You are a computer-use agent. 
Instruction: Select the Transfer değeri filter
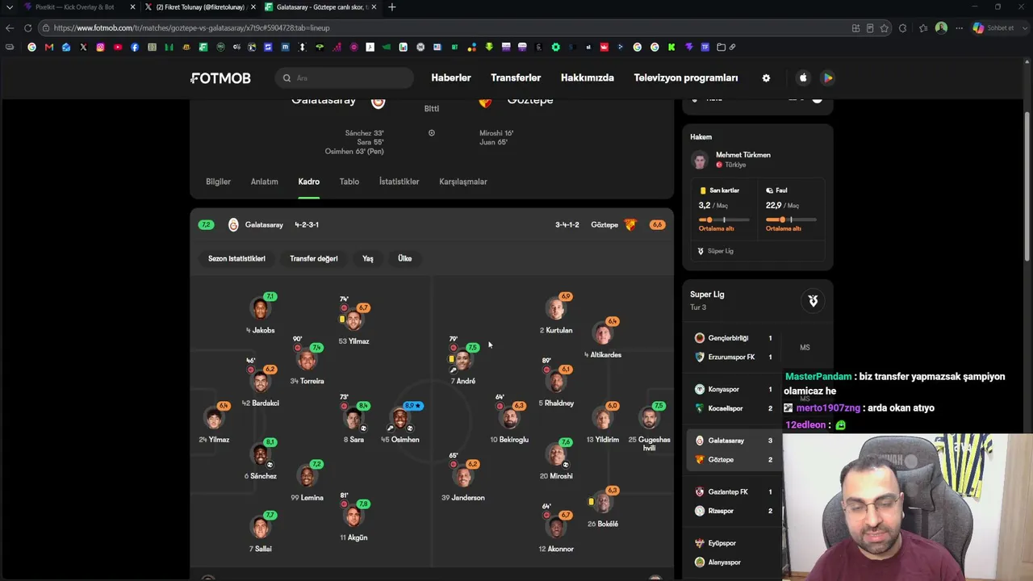[x=314, y=259]
